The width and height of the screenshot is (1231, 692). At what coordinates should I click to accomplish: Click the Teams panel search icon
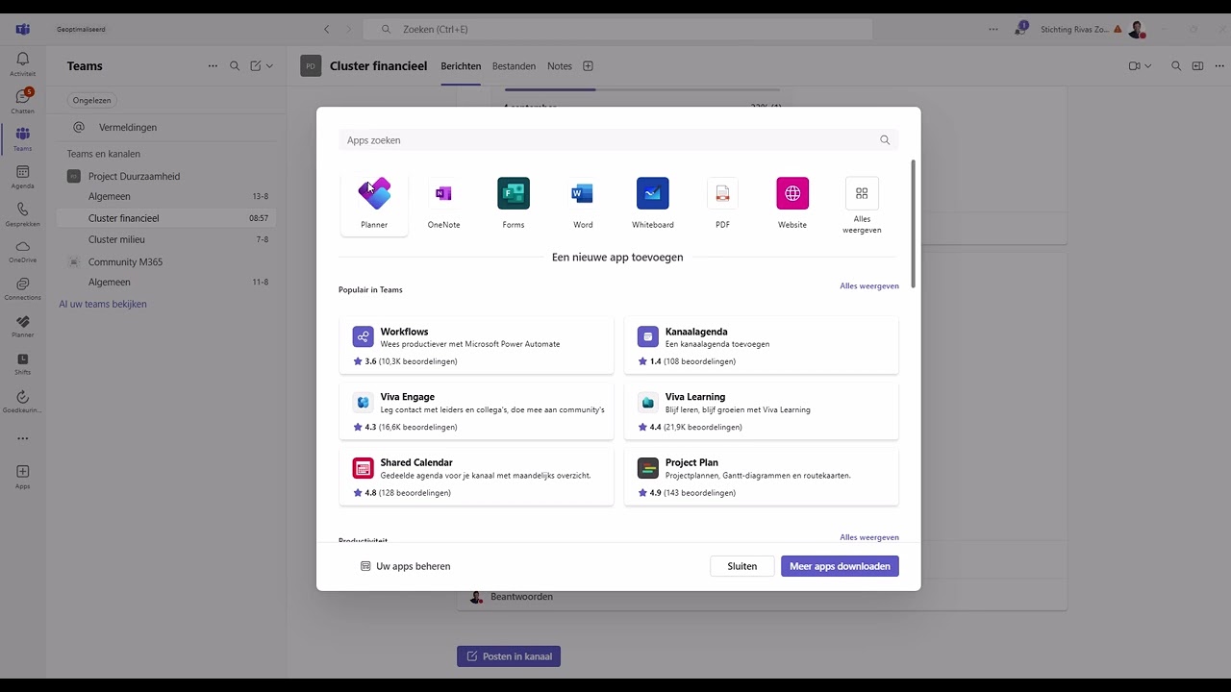click(x=235, y=66)
